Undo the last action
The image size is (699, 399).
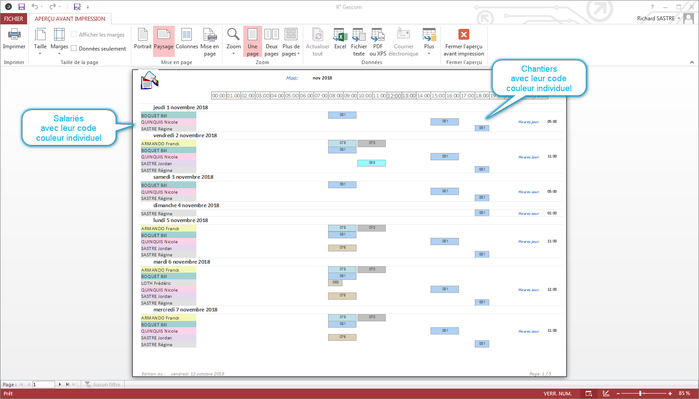[35, 7]
